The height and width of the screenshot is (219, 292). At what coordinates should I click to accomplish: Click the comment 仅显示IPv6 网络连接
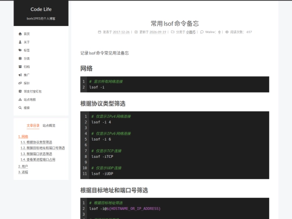pyautogui.click(x=111, y=134)
